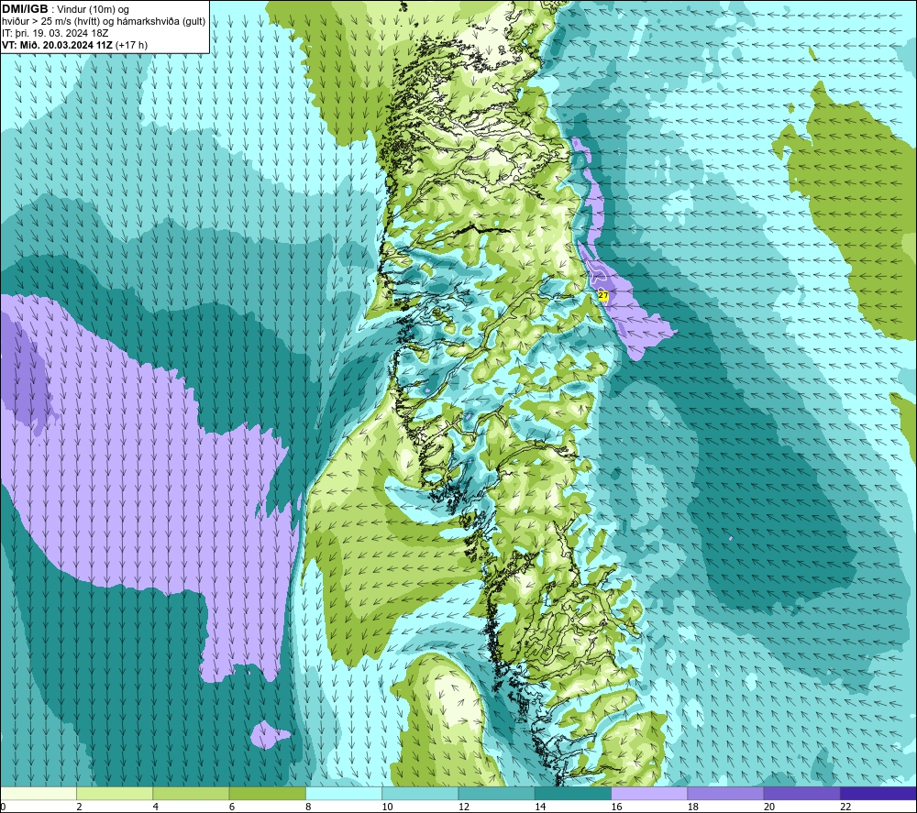Select the 18–20 m/s purple legend swatch
917x813 pixels.
coord(725,793)
